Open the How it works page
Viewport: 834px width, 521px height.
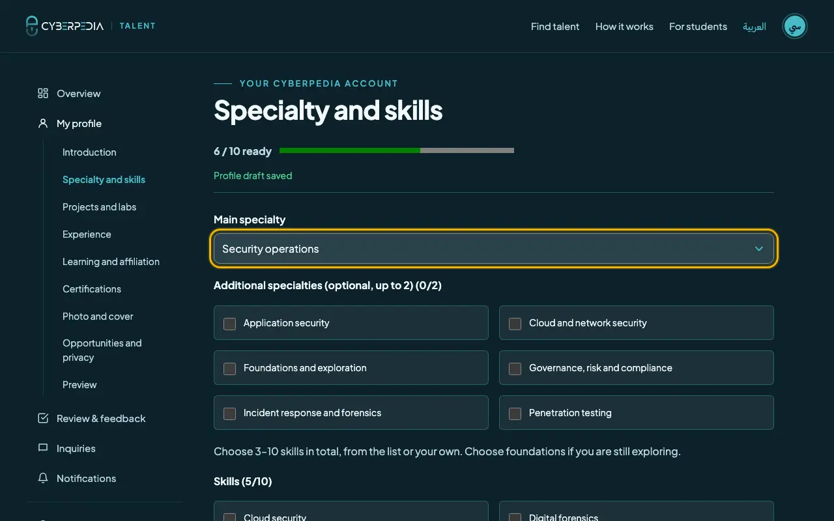click(x=624, y=27)
